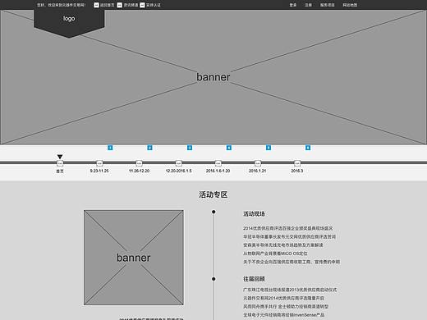Click the logo badge in the header
The width and height of the screenshot is (427, 320).
pos(69,23)
